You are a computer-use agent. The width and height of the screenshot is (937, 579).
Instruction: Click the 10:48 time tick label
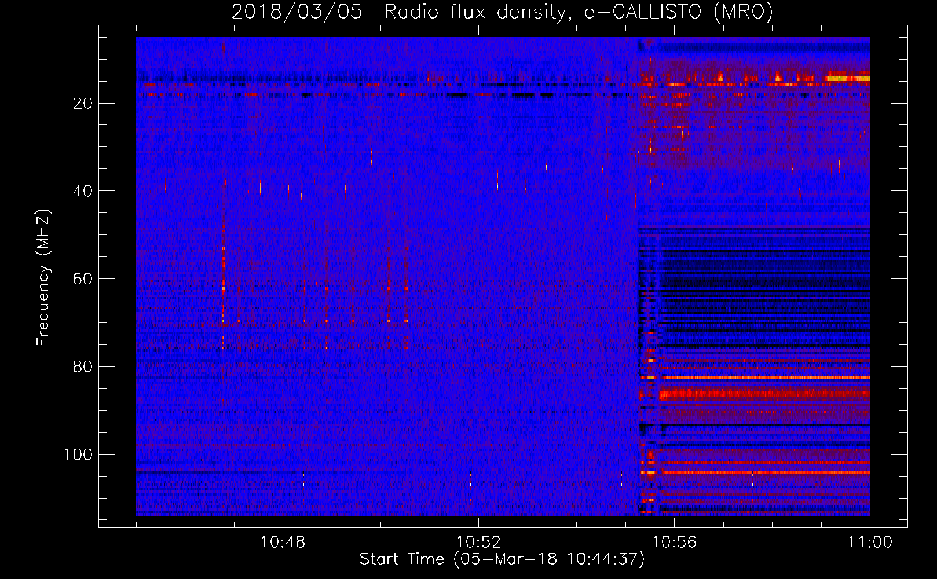pyautogui.click(x=283, y=543)
